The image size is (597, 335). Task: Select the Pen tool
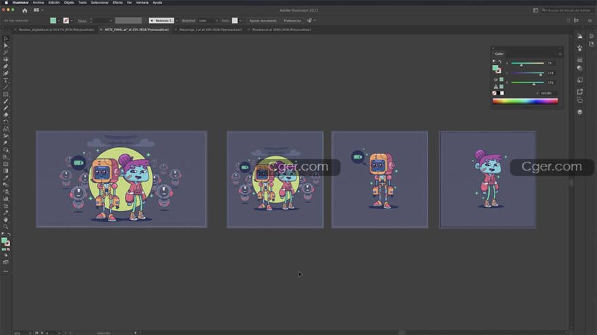tap(5, 66)
